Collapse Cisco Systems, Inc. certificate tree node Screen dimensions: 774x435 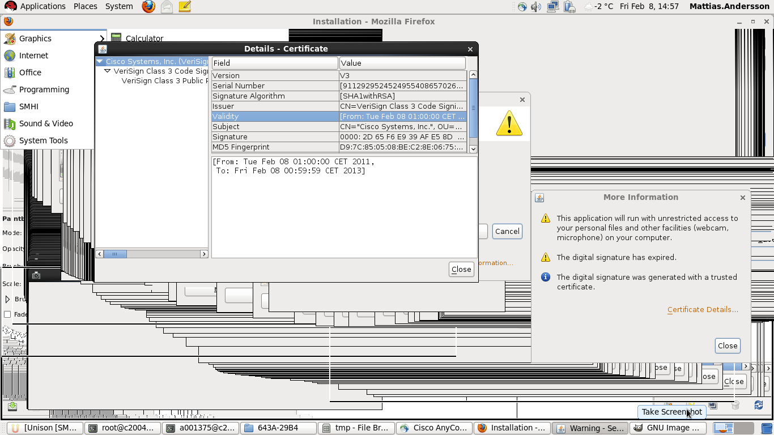(x=100, y=61)
